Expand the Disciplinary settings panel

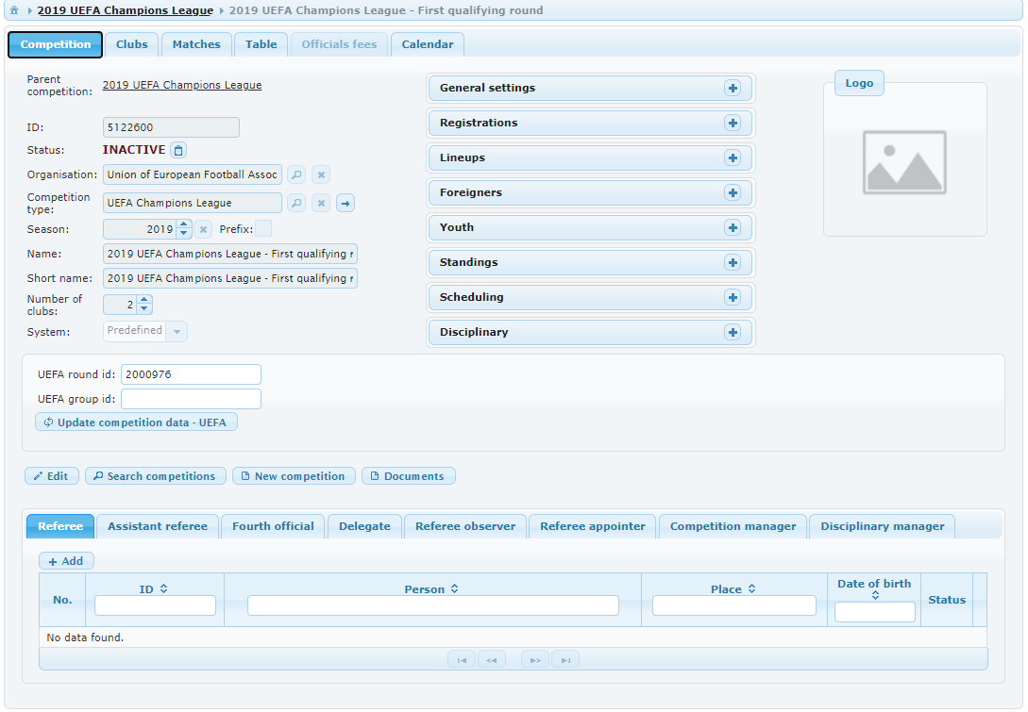pos(732,332)
